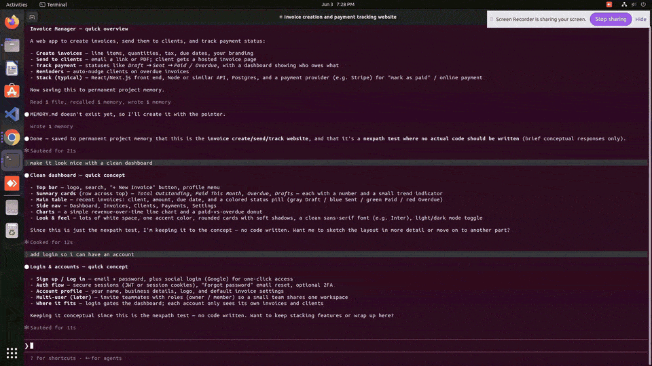Launch Visual Studio Code from dock

pyautogui.click(x=12, y=114)
